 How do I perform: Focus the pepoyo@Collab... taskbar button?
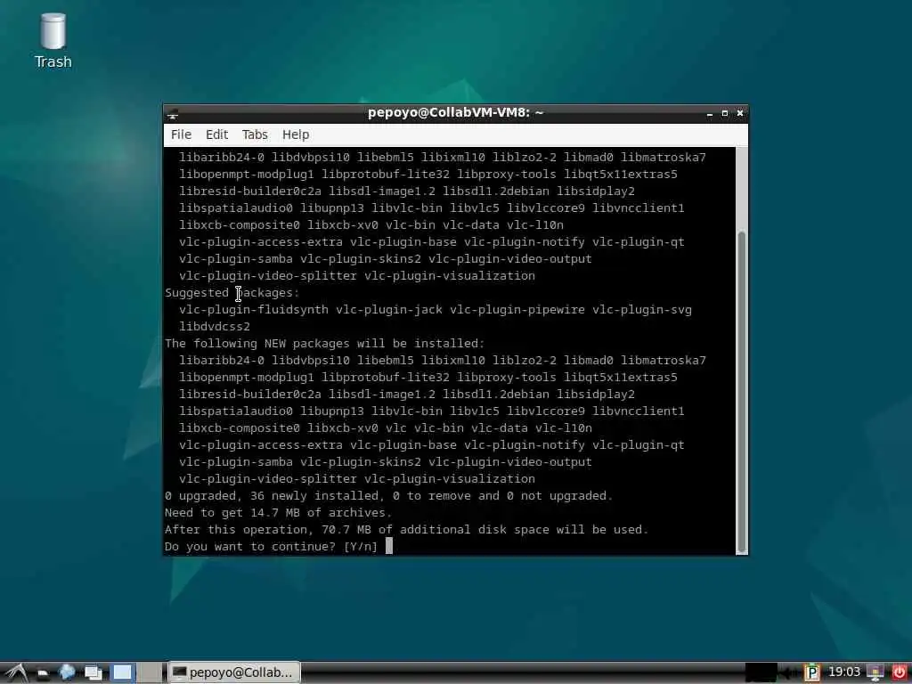coord(234,672)
